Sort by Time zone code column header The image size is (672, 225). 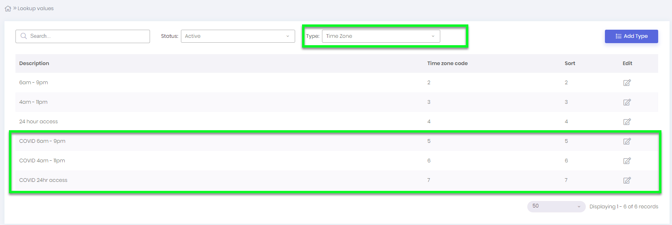pyautogui.click(x=447, y=63)
